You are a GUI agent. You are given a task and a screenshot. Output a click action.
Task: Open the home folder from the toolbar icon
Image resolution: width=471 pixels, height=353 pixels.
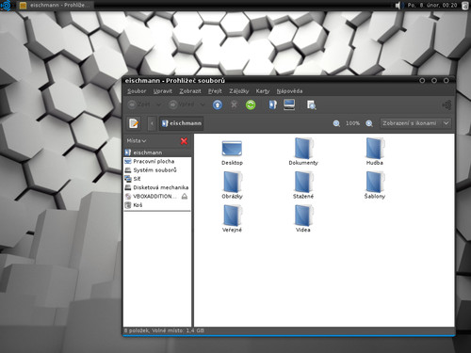tap(272, 104)
